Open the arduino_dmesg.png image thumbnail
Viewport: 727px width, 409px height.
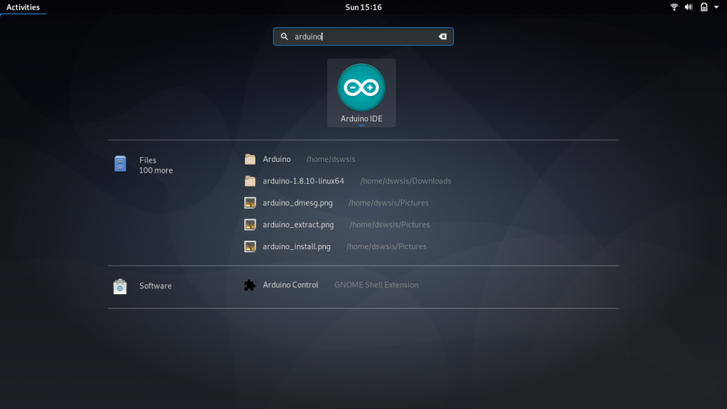250,203
